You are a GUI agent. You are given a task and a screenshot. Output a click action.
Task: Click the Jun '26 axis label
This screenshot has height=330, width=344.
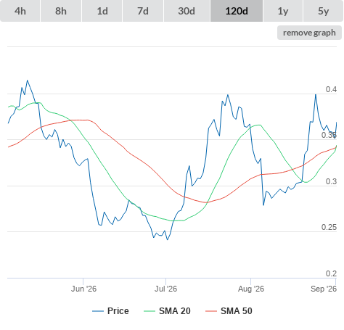[x=83, y=289]
